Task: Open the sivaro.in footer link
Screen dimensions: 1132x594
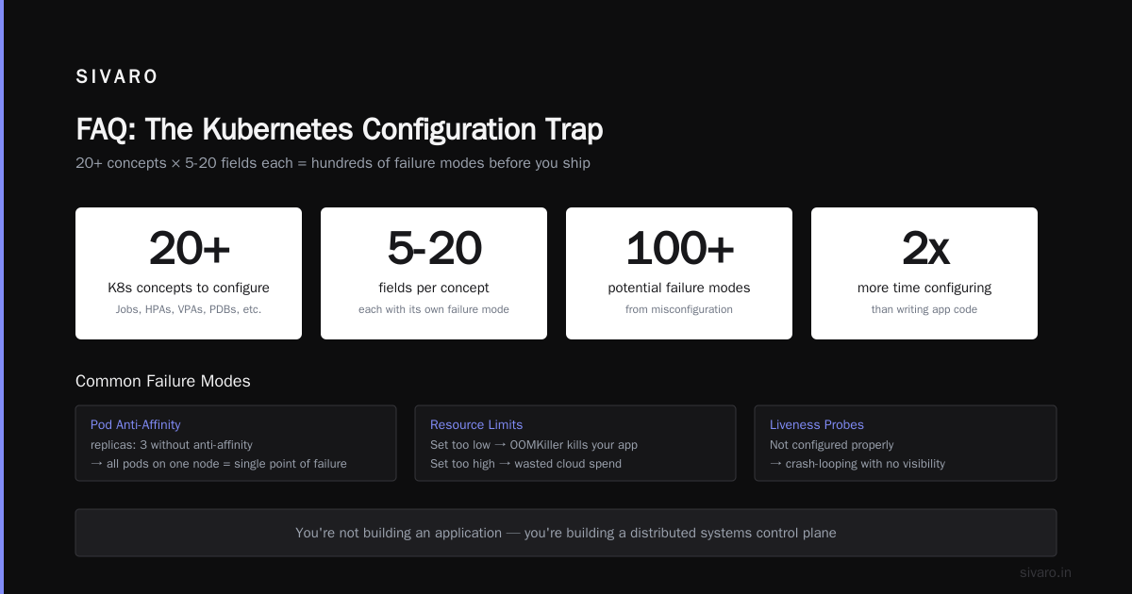Action: 1045,572
